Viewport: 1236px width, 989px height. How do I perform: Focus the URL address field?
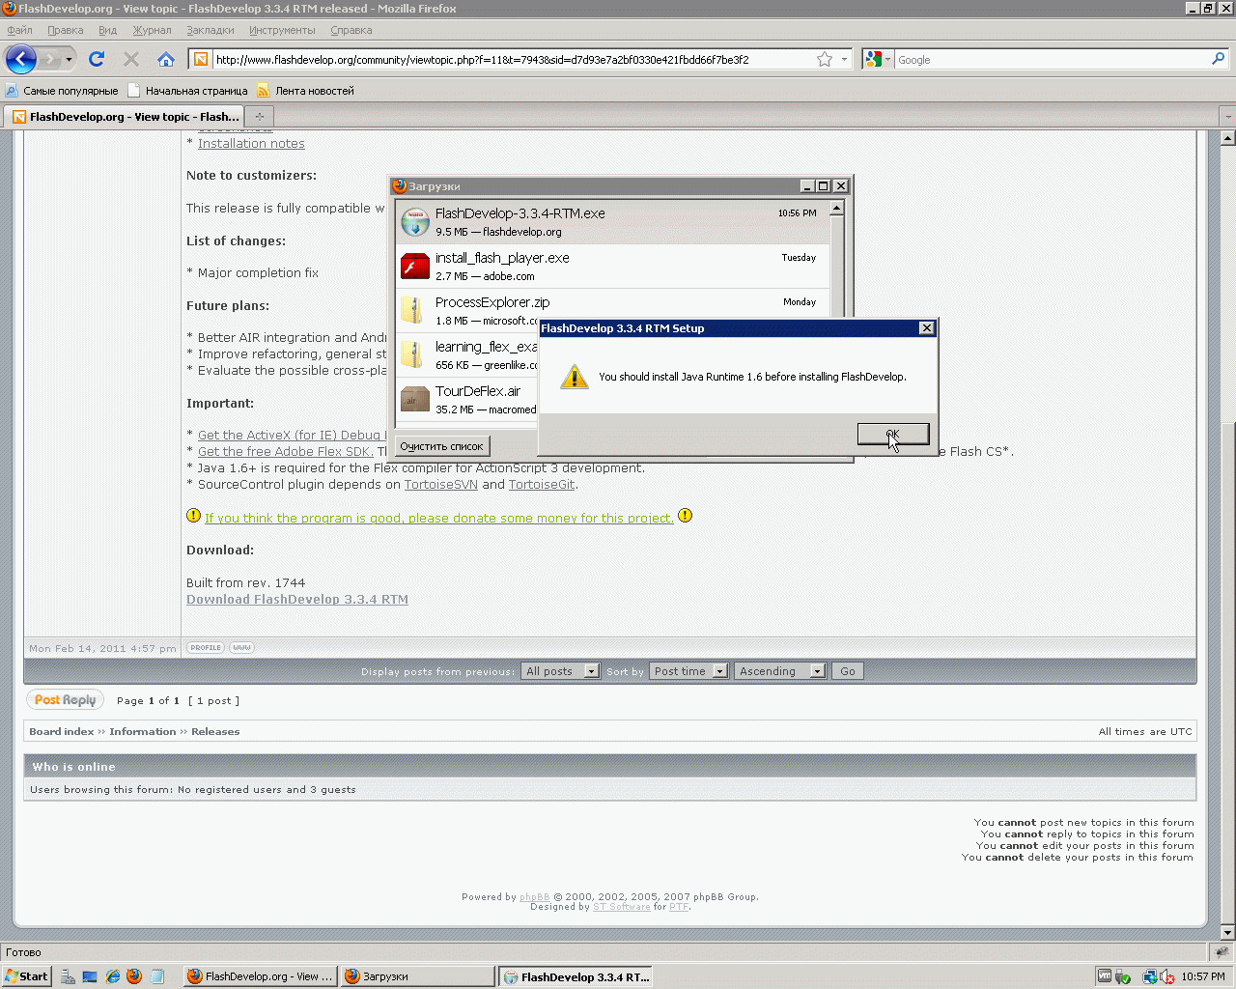[x=514, y=59]
